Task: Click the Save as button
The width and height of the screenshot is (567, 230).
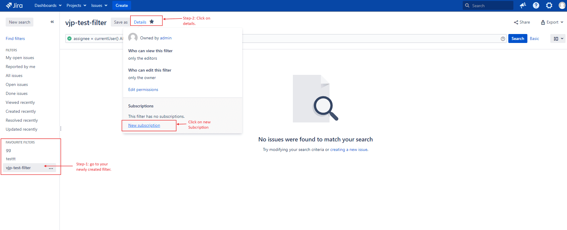Action: click(121, 22)
